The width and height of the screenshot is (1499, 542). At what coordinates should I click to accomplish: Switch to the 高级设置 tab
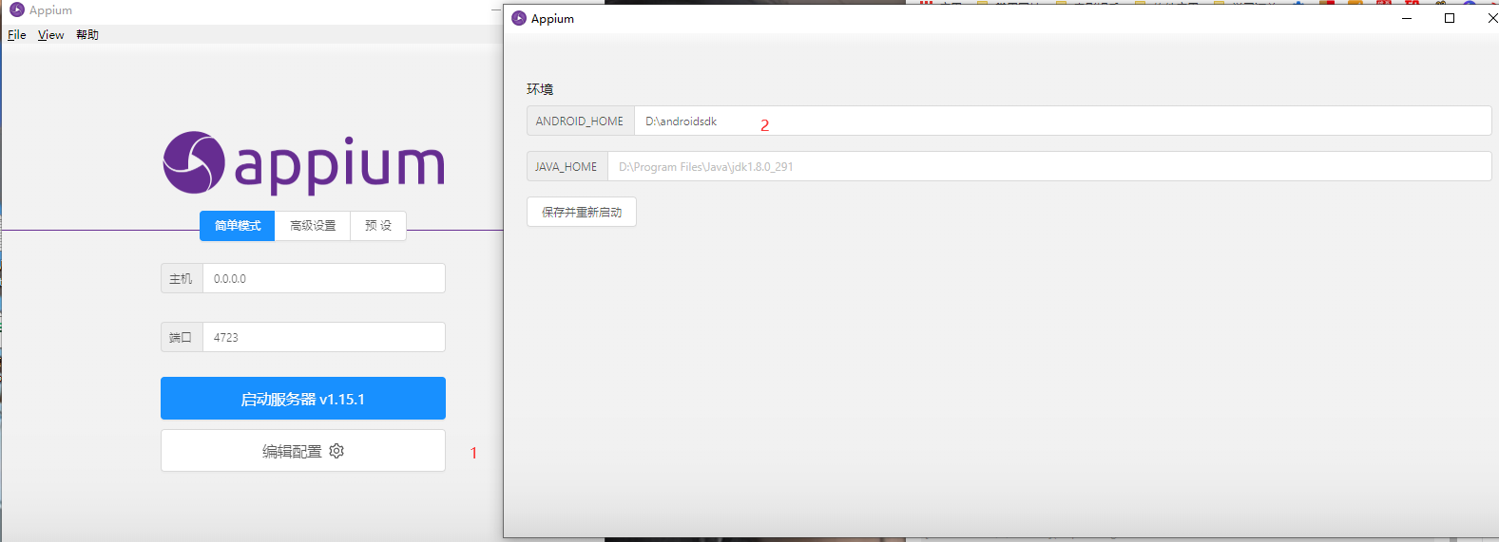pos(313,226)
